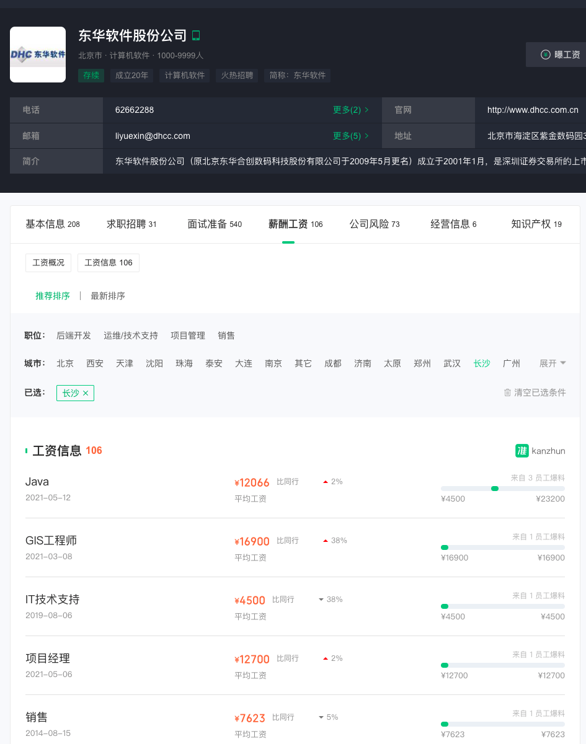Filter city by 沈阳
The height and width of the screenshot is (744, 586).
pos(154,363)
